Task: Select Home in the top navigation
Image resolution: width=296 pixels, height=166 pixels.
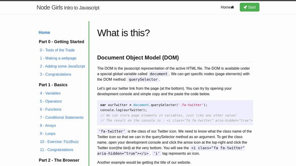Action: pos(226,7)
